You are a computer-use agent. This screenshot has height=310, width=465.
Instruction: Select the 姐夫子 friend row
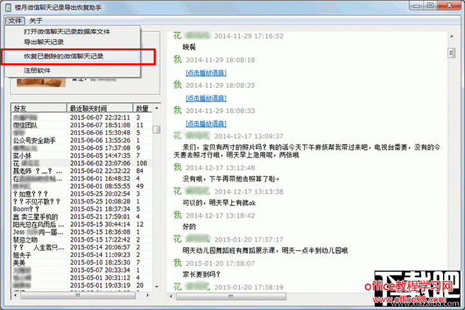(82, 255)
